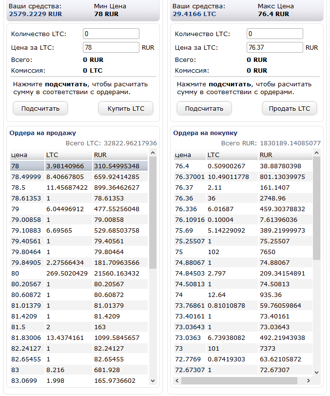Select buy order with 2.11 LTC
This screenshot has width=330, height=396.
[x=243, y=187]
